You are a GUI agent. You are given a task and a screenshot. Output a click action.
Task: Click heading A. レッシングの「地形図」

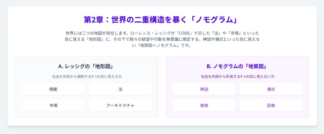87,66
